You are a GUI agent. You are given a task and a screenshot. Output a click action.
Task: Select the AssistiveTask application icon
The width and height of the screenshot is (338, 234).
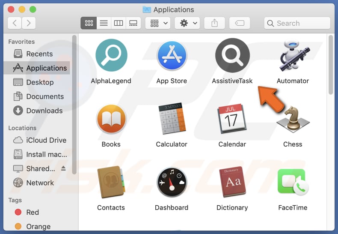pos(232,55)
